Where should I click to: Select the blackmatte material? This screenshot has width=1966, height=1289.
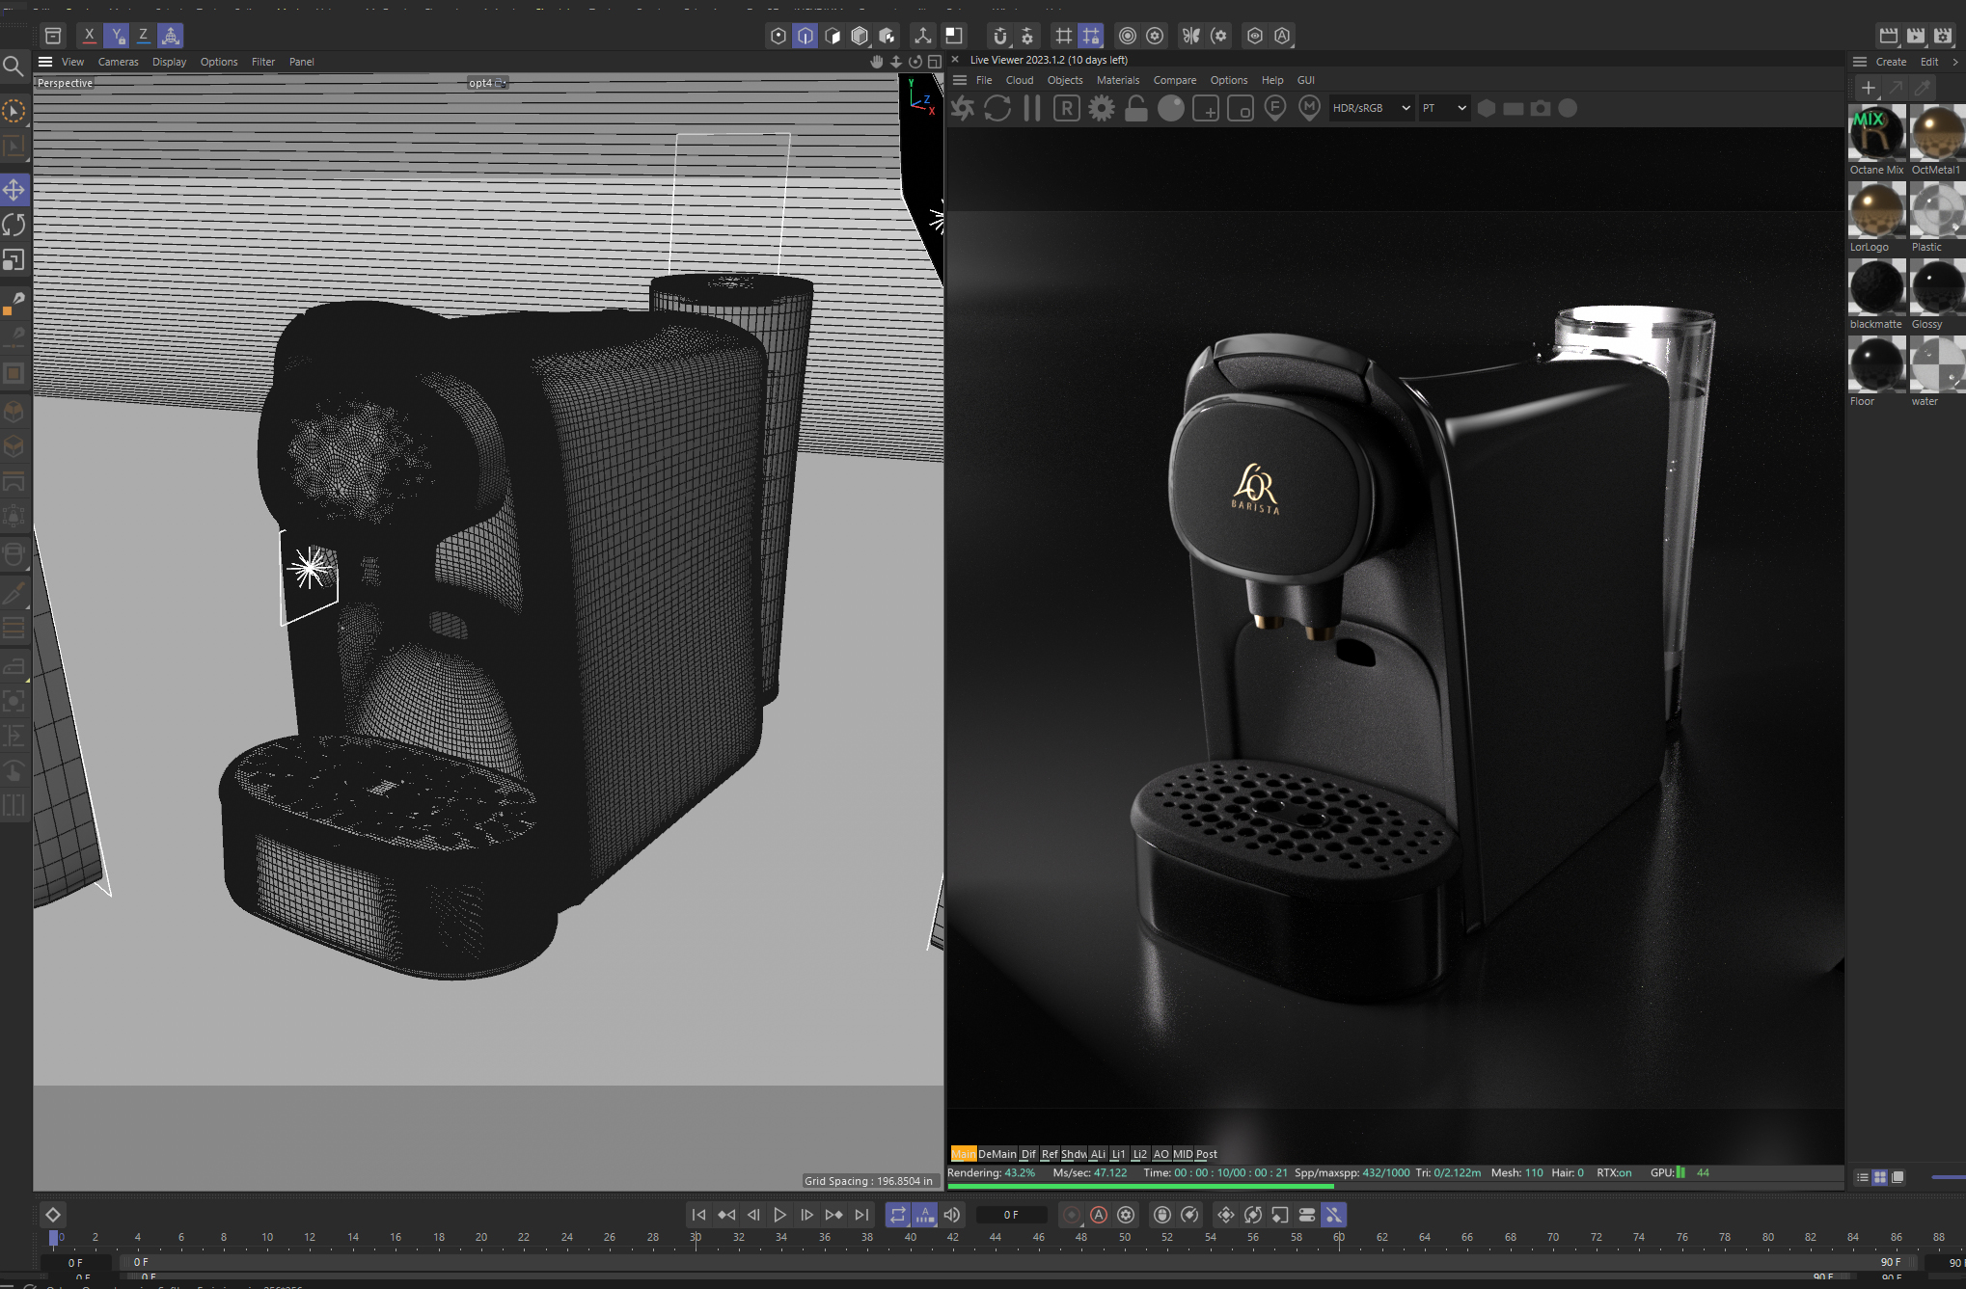click(1876, 295)
